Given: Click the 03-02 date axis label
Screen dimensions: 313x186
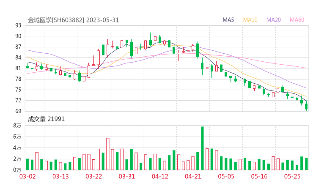Looking at the screenshot, I should (27, 176).
